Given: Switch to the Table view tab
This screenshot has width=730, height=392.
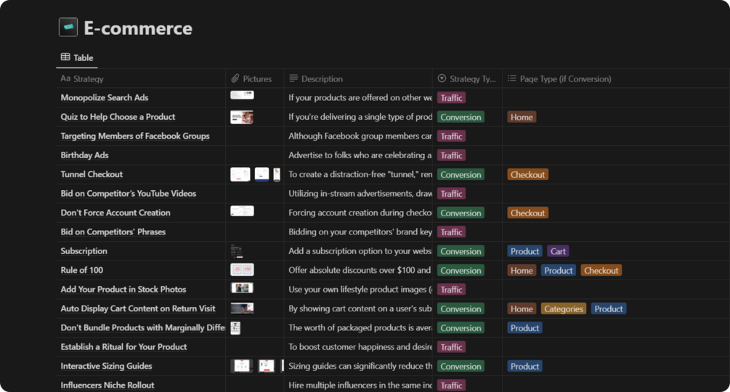Looking at the screenshot, I should pyautogui.click(x=77, y=57).
